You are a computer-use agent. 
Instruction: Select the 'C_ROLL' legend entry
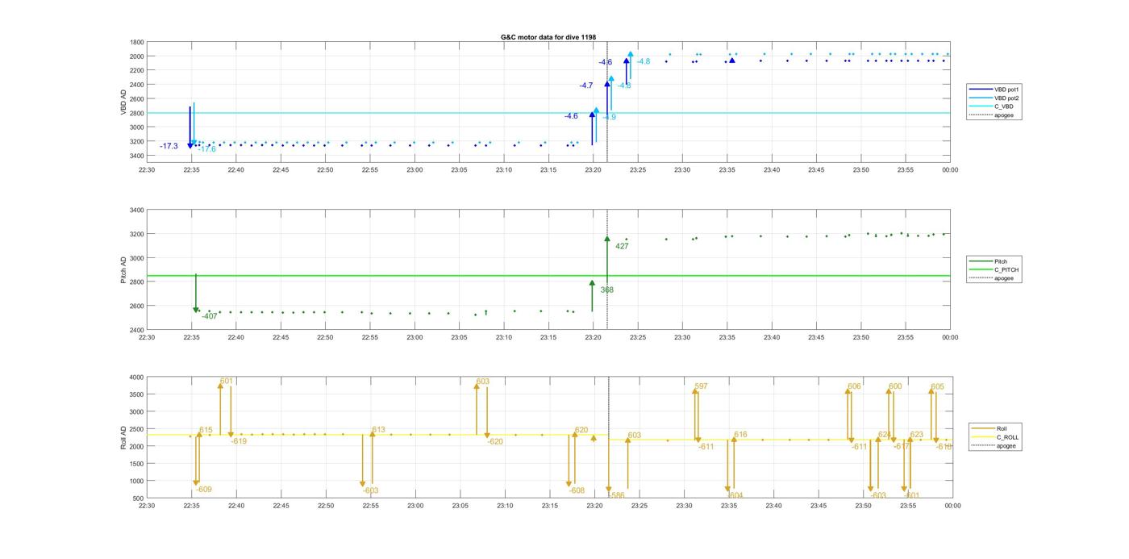tap(995, 437)
